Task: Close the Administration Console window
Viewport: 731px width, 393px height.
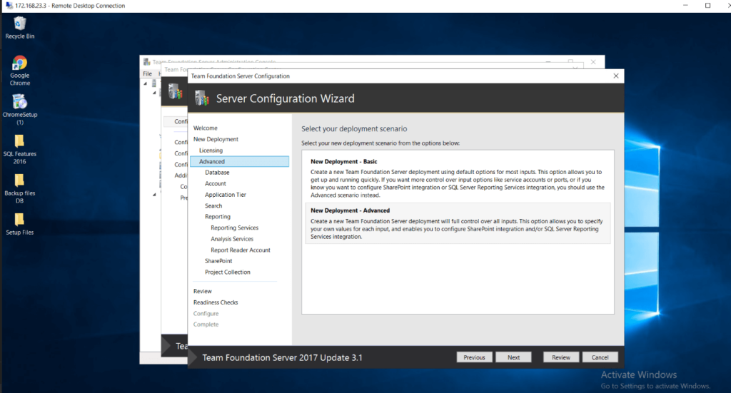Action: click(593, 61)
